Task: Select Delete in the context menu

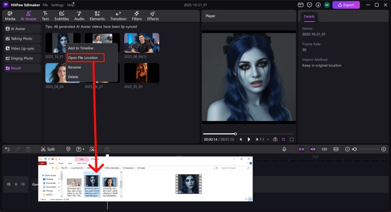Action: [73, 77]
